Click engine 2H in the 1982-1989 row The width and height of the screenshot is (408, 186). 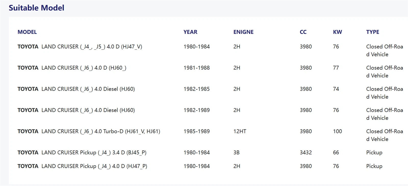[x=237, y=110]
